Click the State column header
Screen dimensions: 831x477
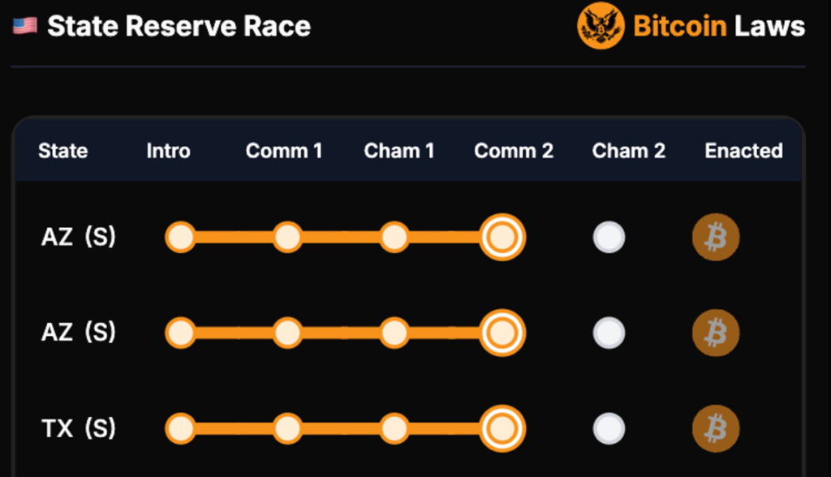(63, 151)
